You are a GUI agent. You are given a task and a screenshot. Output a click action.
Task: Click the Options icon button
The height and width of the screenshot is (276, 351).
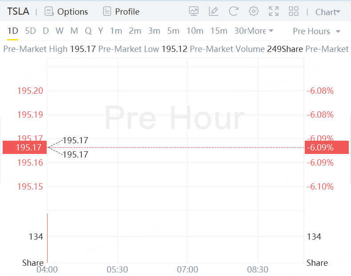click(49, 12)
